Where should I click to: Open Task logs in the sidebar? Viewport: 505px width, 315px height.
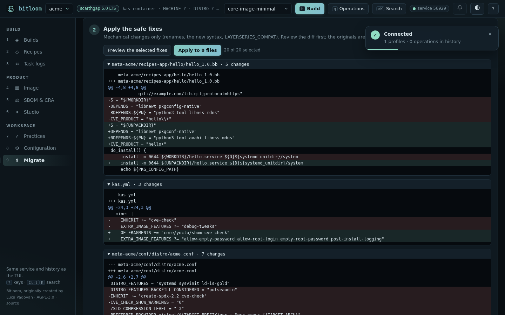[x=38, y=64]
